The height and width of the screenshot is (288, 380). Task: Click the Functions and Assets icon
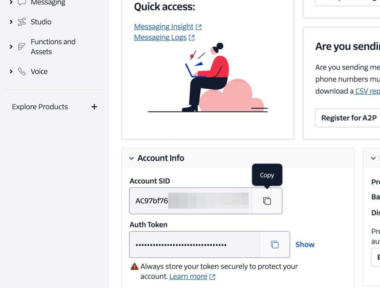click(x=22, y=47)
